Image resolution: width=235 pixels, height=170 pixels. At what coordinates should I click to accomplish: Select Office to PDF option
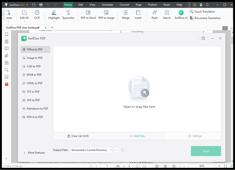coord(35,49)
